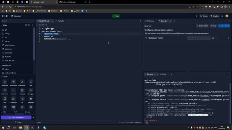This screenshot has width=232, height=130.
Task: Open the TELEGRAM_TOKEN row options menu
Action: (228, 38)
